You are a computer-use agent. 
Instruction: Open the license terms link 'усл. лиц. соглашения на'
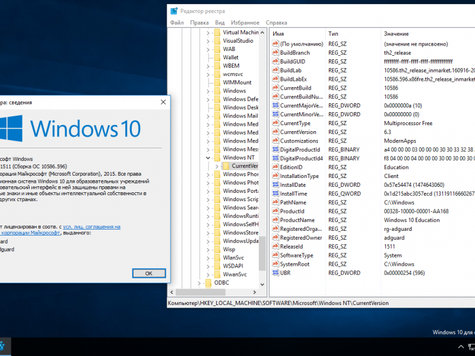[x=91, y=227]
